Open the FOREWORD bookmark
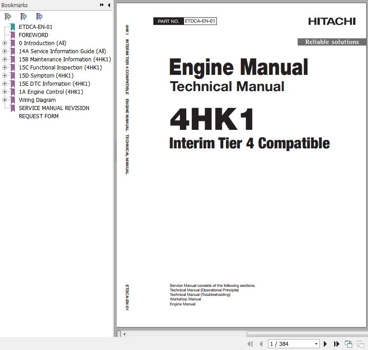The height and width of the screenshot is (350, 368). [33, 35]
